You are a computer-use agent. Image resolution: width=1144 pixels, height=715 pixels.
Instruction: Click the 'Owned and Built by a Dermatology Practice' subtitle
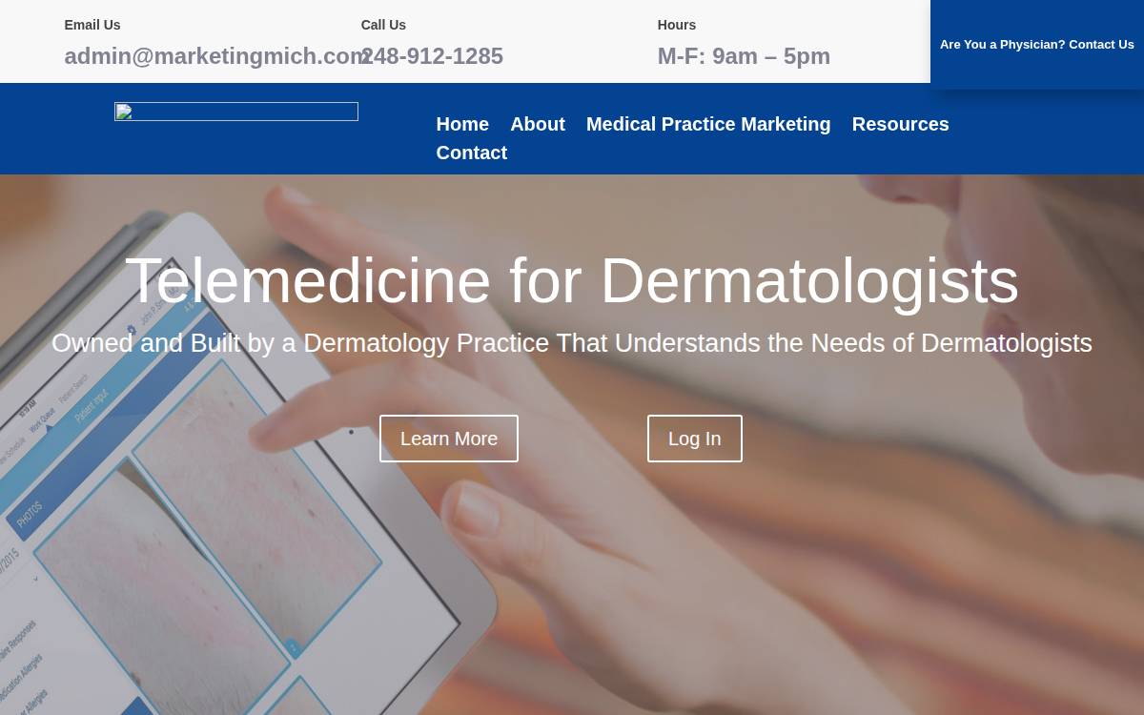click(572, 343)
